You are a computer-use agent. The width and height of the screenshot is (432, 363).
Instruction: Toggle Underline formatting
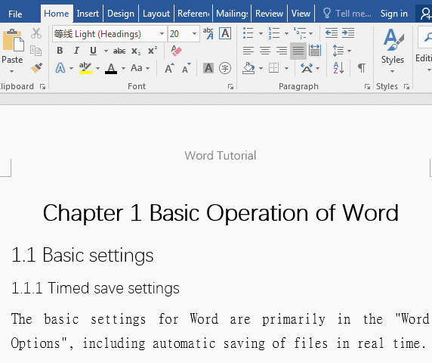(94, 51)
